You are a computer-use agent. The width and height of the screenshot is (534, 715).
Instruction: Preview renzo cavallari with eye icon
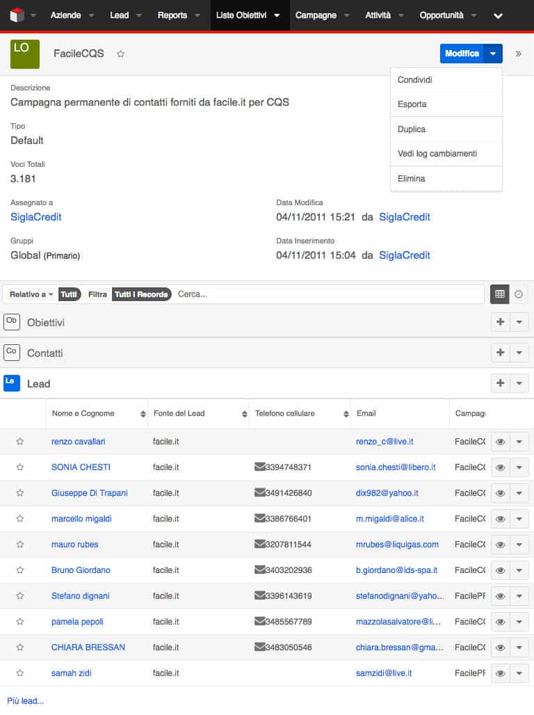click(500, 442)
